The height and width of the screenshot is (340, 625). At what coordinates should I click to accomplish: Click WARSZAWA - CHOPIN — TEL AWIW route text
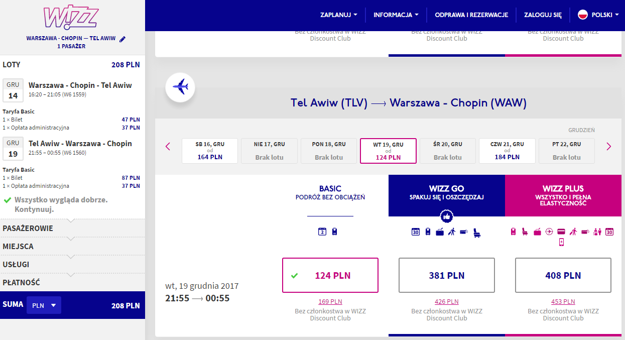(71, 39)
